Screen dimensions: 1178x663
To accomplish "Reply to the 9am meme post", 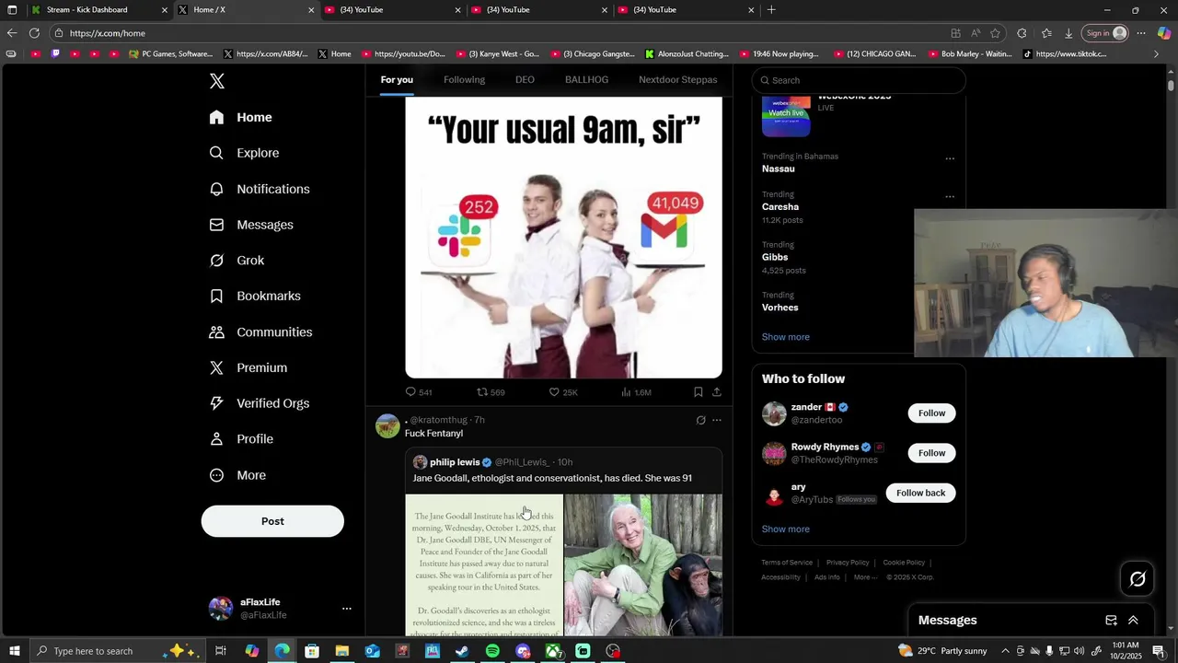I will (419, 392).
